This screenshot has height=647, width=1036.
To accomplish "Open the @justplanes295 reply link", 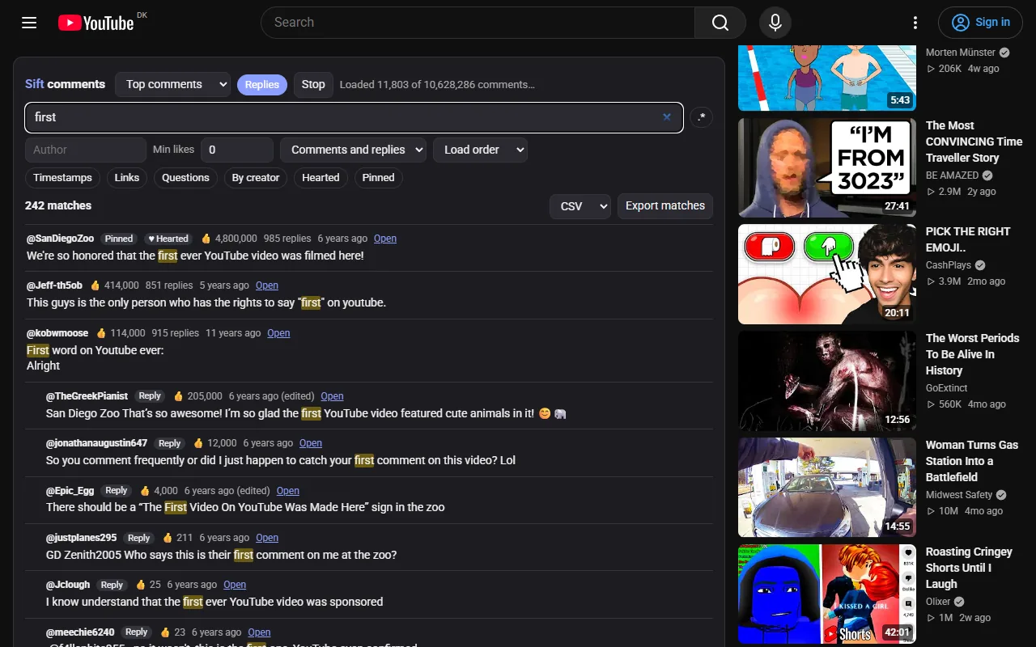I will [267, 538].
